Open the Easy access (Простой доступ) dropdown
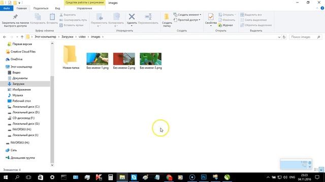 click(x=187, y=20)
